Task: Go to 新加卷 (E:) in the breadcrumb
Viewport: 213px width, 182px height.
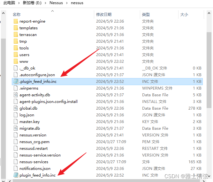Action: (x=32, y=3)
